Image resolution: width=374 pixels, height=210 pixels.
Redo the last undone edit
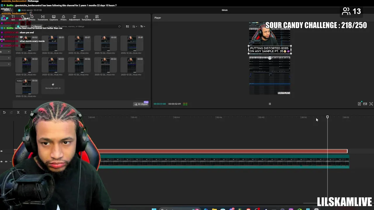(11, 112)
